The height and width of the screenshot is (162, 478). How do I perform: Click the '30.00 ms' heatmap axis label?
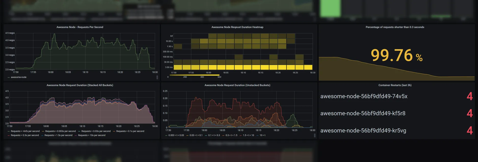point(168,62)
